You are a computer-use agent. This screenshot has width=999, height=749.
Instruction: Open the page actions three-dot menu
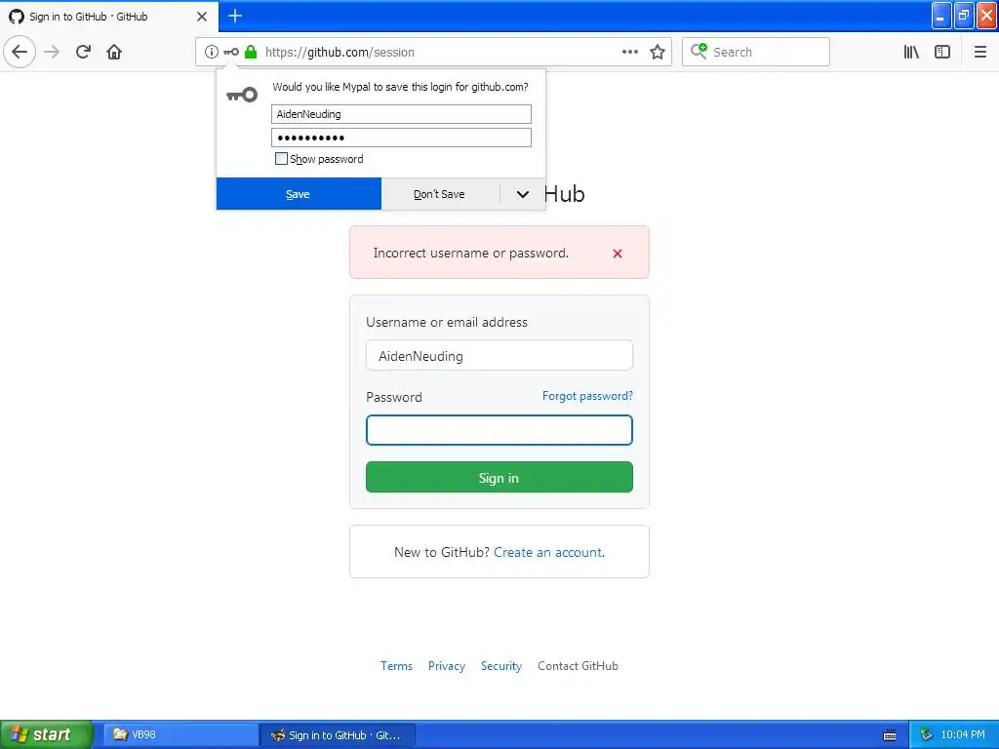(x=630, y=52)
